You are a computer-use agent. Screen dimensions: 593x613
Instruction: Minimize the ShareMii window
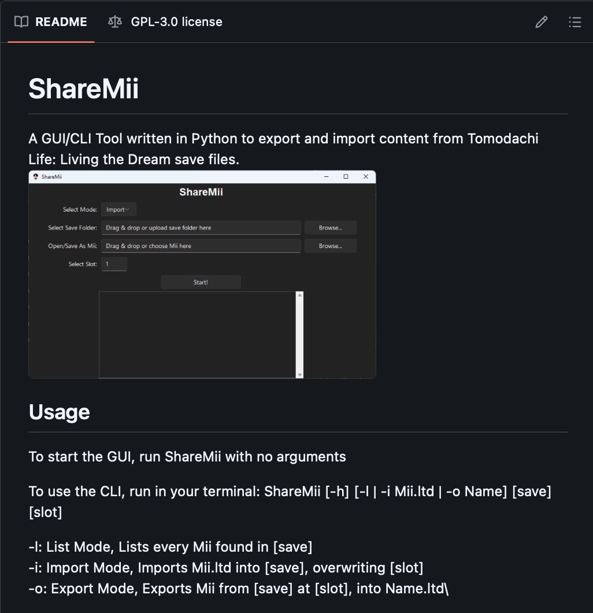click(327, 176)
